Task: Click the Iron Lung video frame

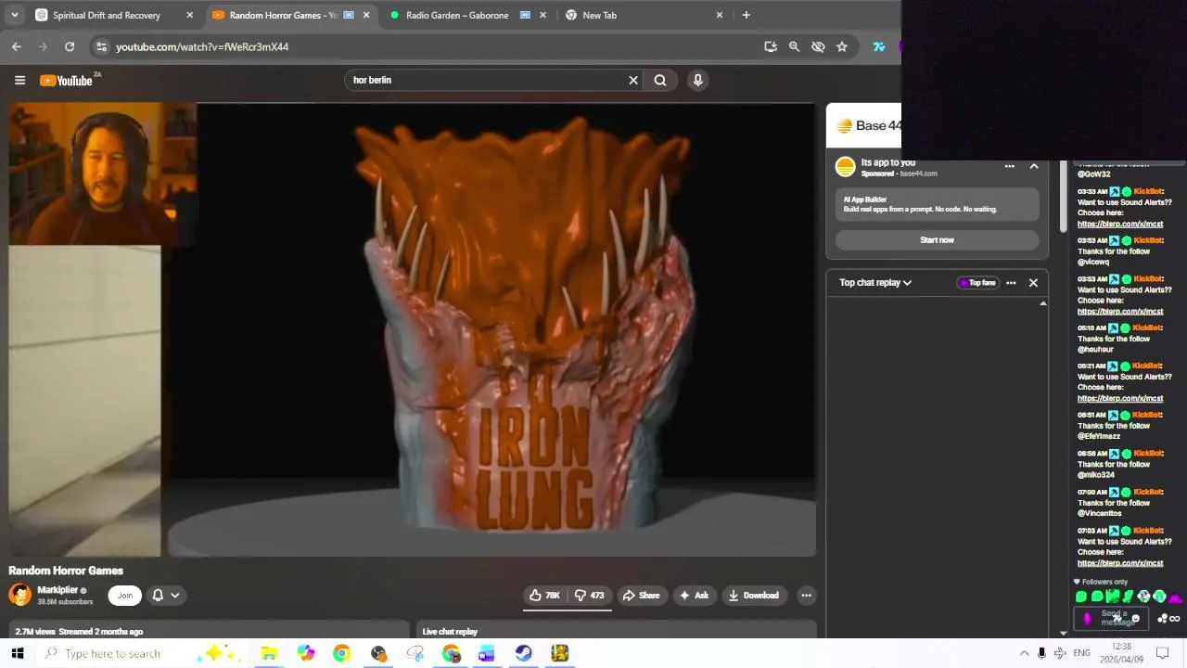Action: (413, 329)
